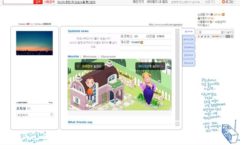Click left chevron on Minilife banner
Screen dimensions: 240x145
tap(78, 66)
